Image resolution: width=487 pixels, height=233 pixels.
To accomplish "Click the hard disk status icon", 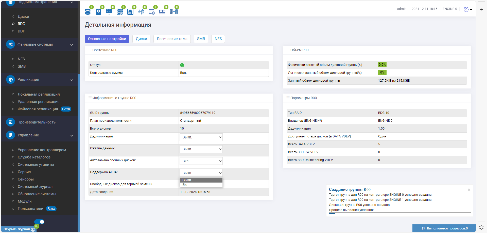I will point(98,11).
